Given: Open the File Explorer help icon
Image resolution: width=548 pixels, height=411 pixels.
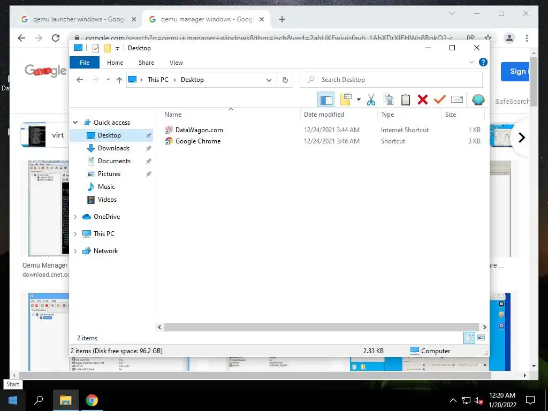Looking at the screenshot, I should (x=483, y=62).
